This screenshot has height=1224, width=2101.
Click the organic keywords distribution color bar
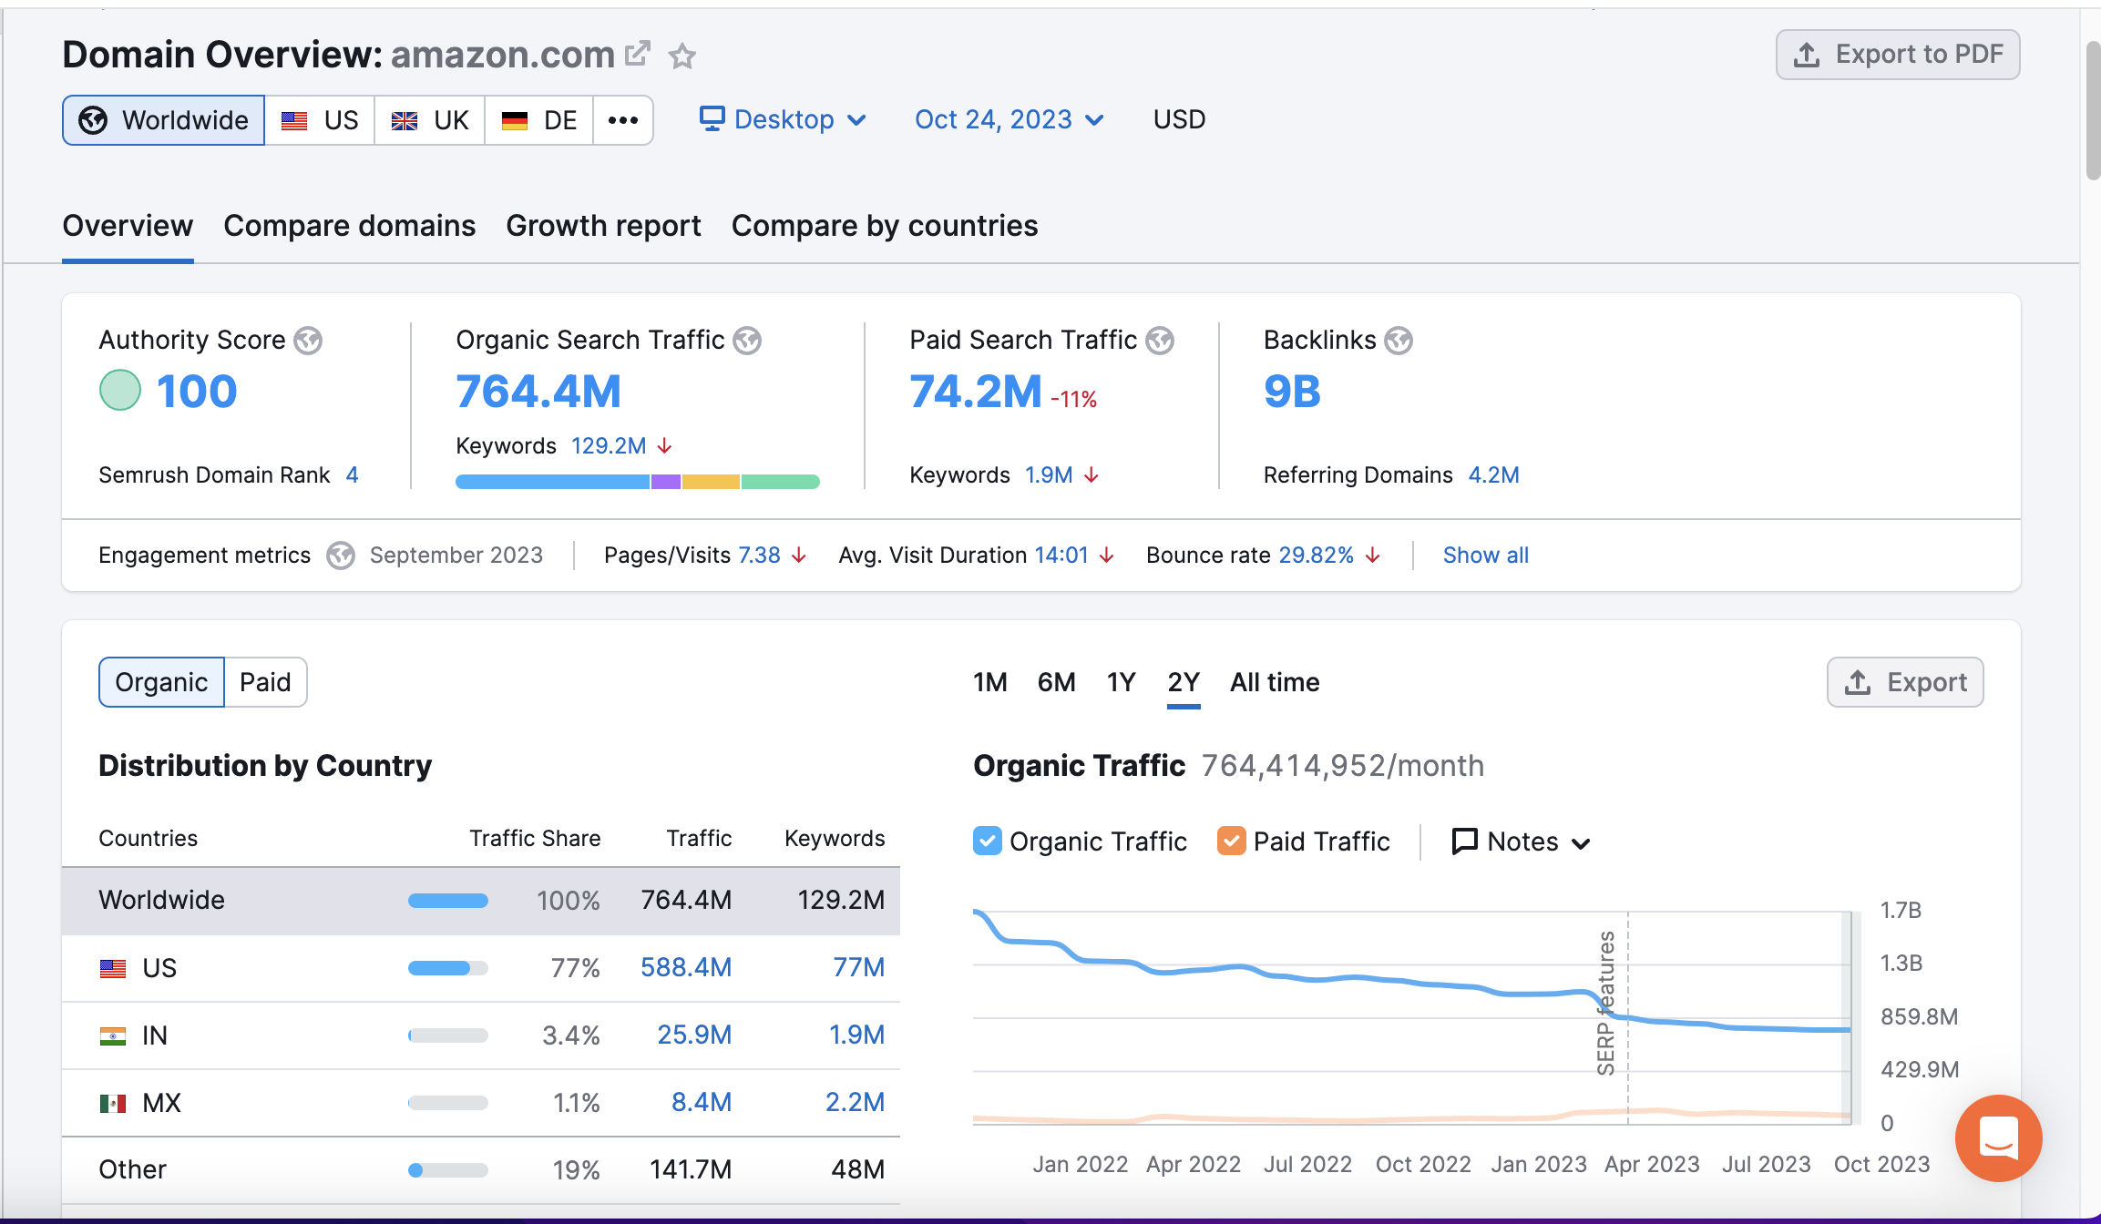(x=637, y=482)
